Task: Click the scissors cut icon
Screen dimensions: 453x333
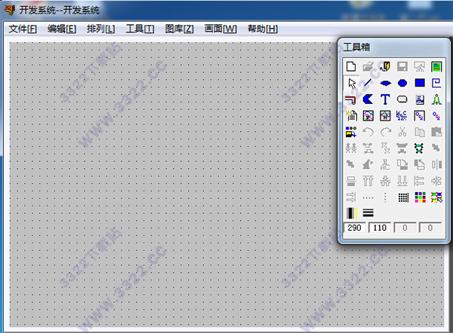Action: (402, 132)
